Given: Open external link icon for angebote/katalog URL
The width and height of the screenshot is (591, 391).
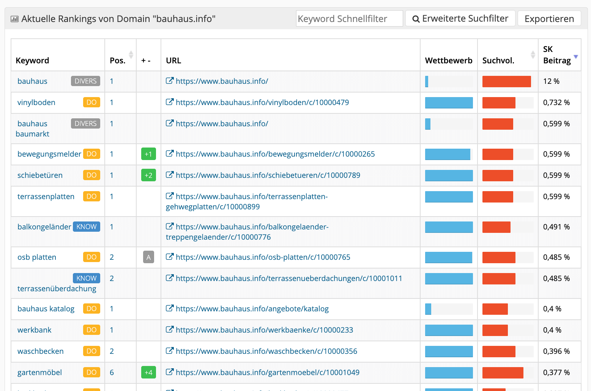Looking at the screenshot, I should pyautogui.click(x=170, y=308).
